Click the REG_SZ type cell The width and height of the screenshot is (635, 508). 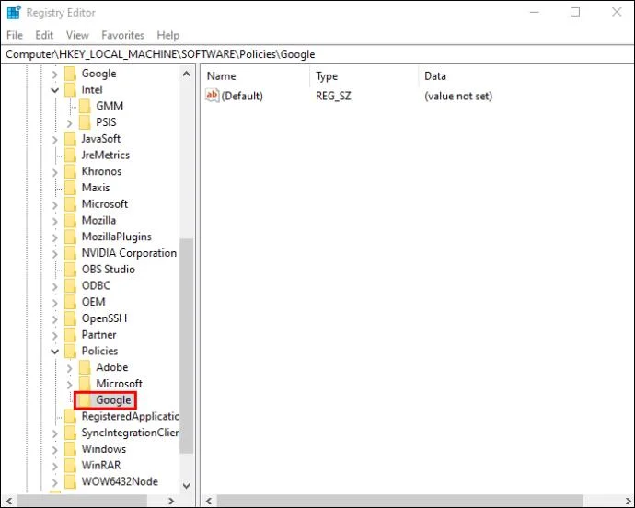click(333, 96)
